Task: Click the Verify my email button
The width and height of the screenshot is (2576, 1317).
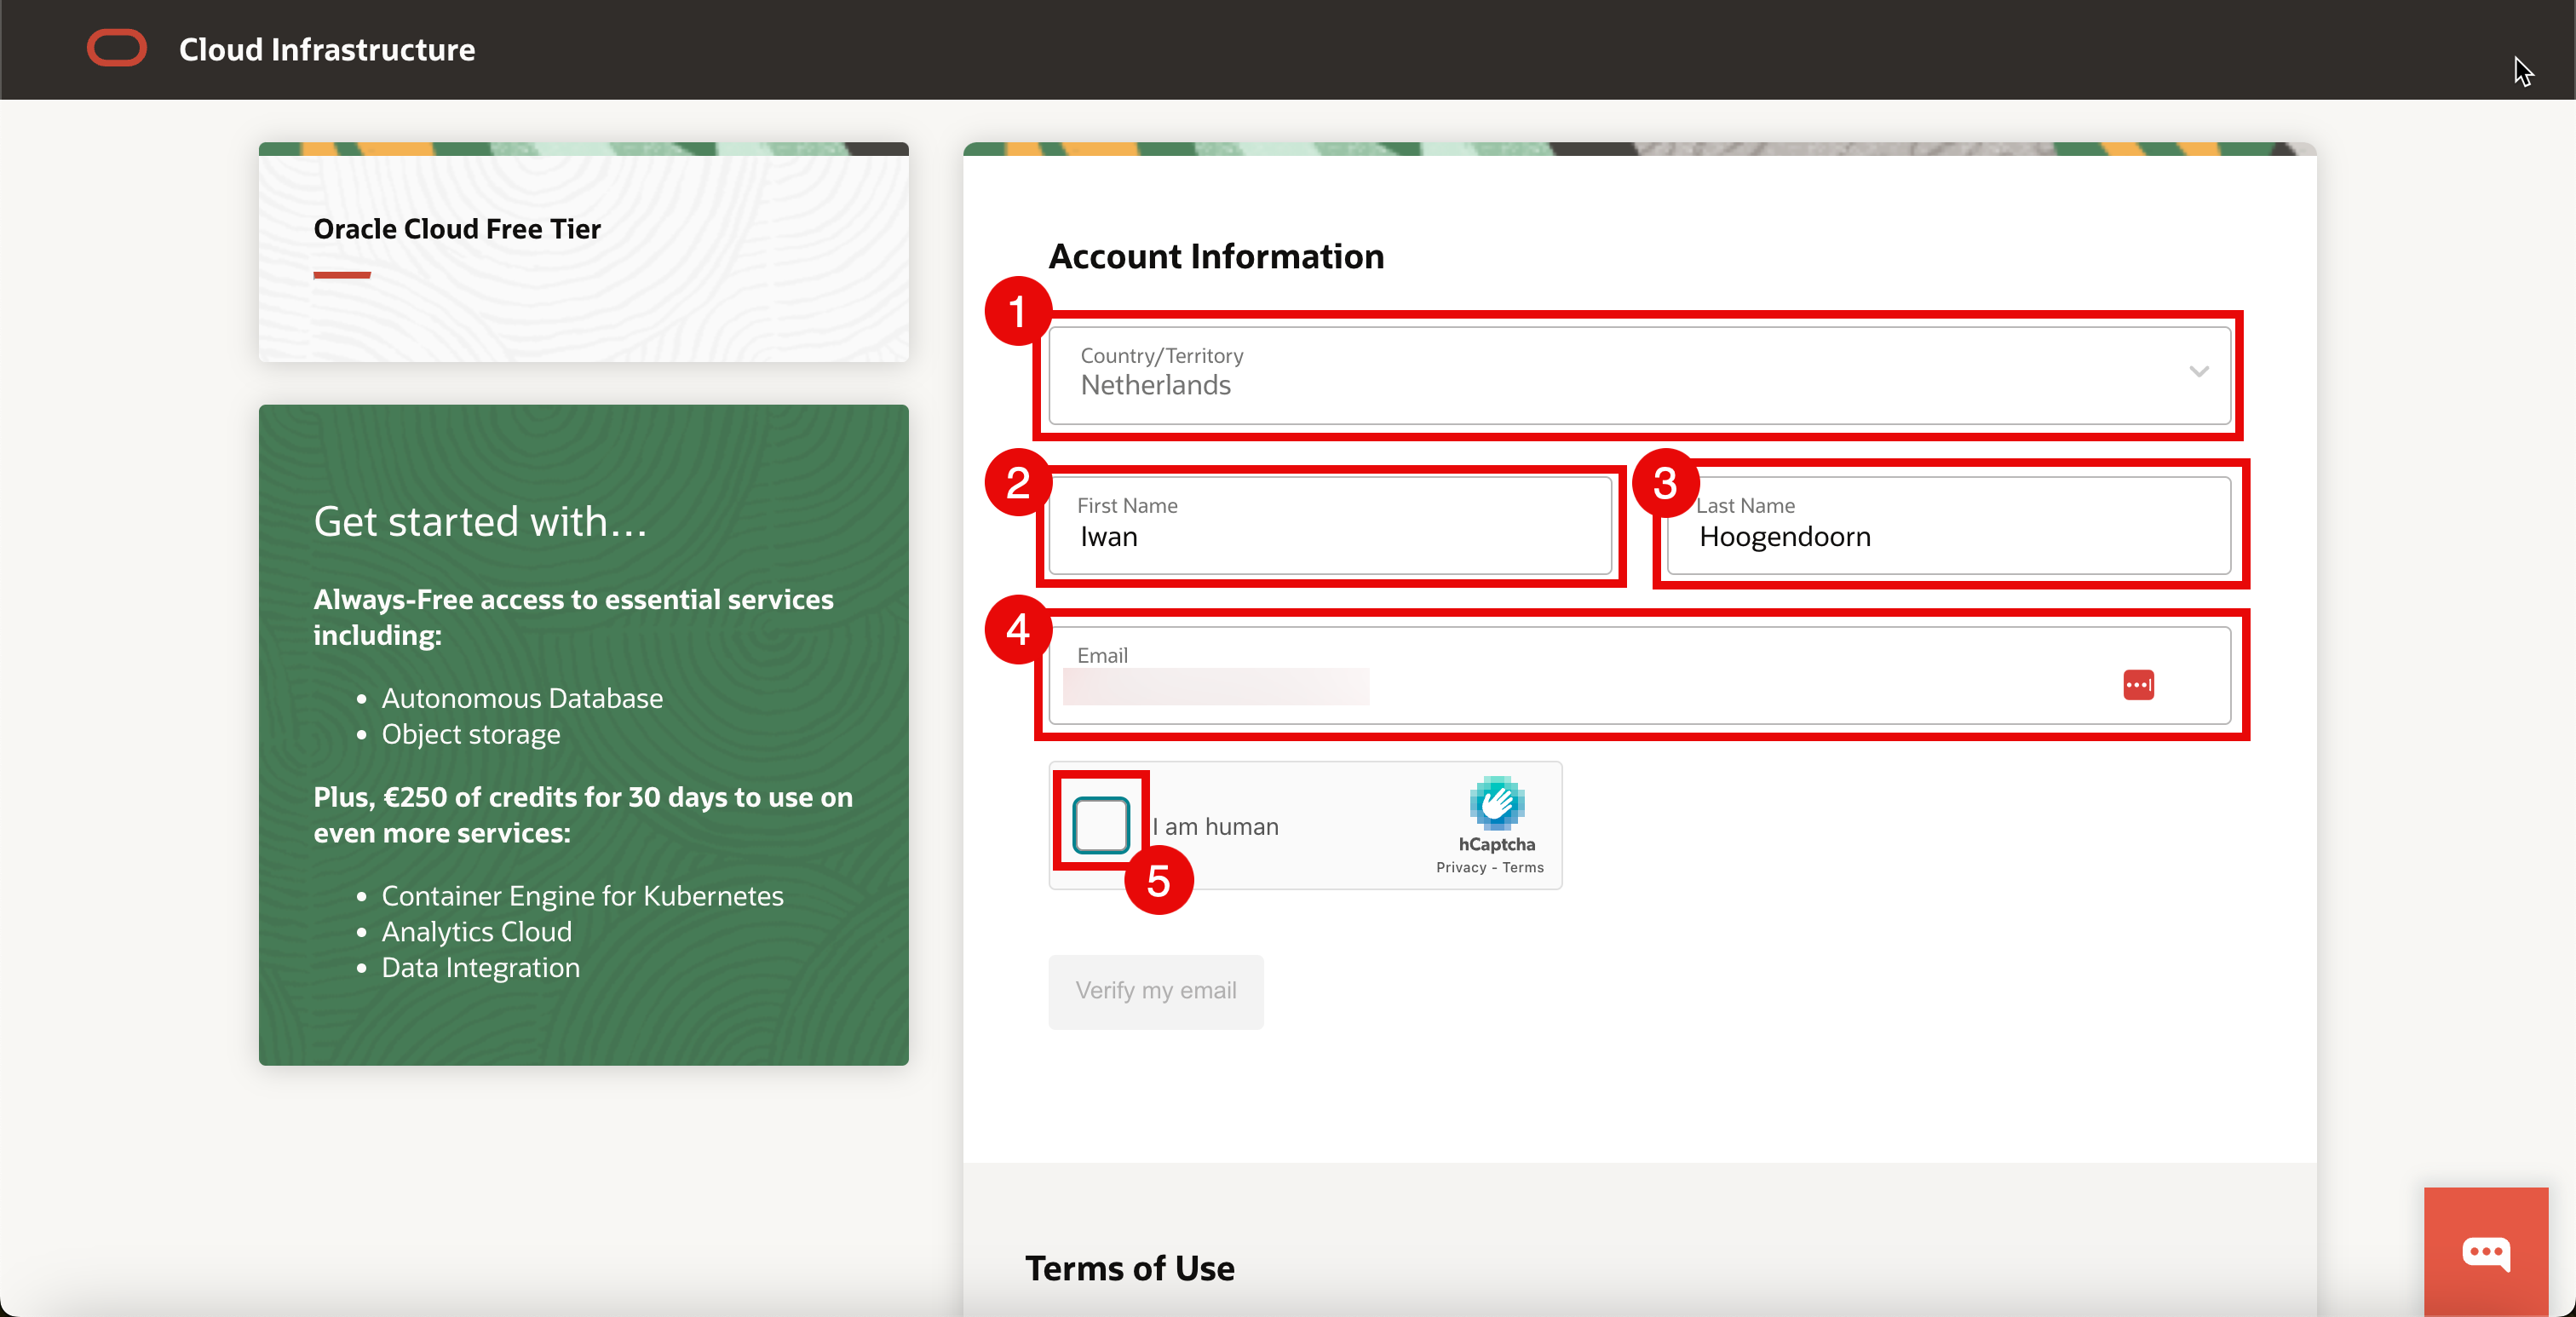Action: 1155,991
